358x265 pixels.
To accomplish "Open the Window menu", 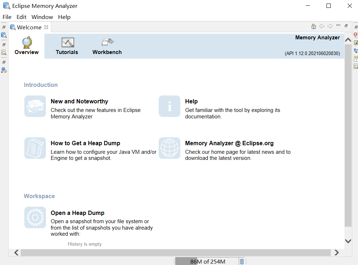I will coord(42,17).
